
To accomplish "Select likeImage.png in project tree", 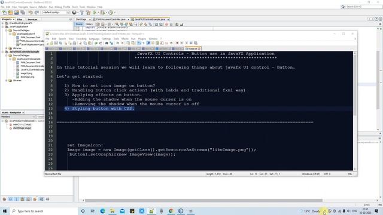I will [28, 77].
